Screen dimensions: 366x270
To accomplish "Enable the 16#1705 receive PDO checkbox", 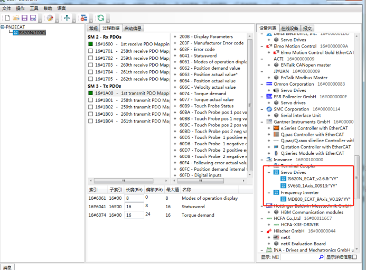I will coord(90,79).
